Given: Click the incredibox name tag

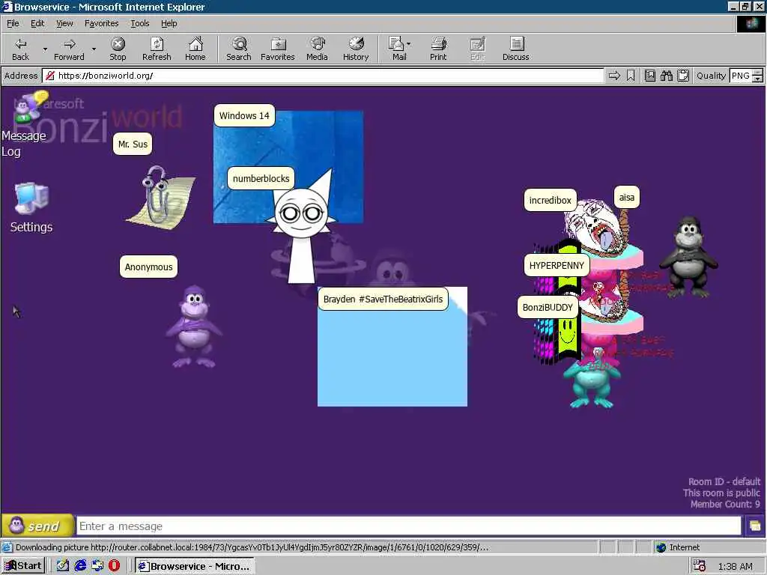Looking at the screenshot, I should (551, 201).
